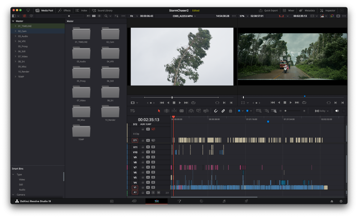The height and width of the screenshot is (218, 358).
Task: Toggle auto track selector on V4
Action: [x=148, y=182]
